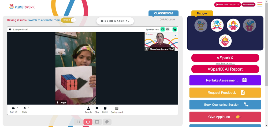The image size is (268, 127).
Task: Open the hamburger menu icon
Action: (x=260, y=5)
